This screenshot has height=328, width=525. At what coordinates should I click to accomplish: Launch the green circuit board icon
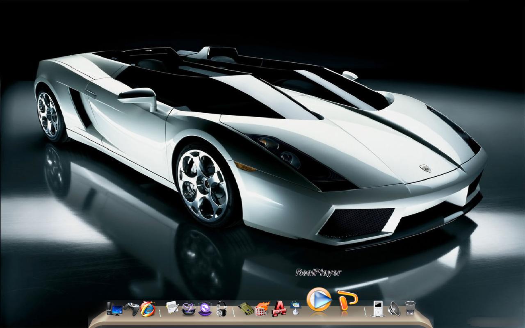(x=246, y=308)
